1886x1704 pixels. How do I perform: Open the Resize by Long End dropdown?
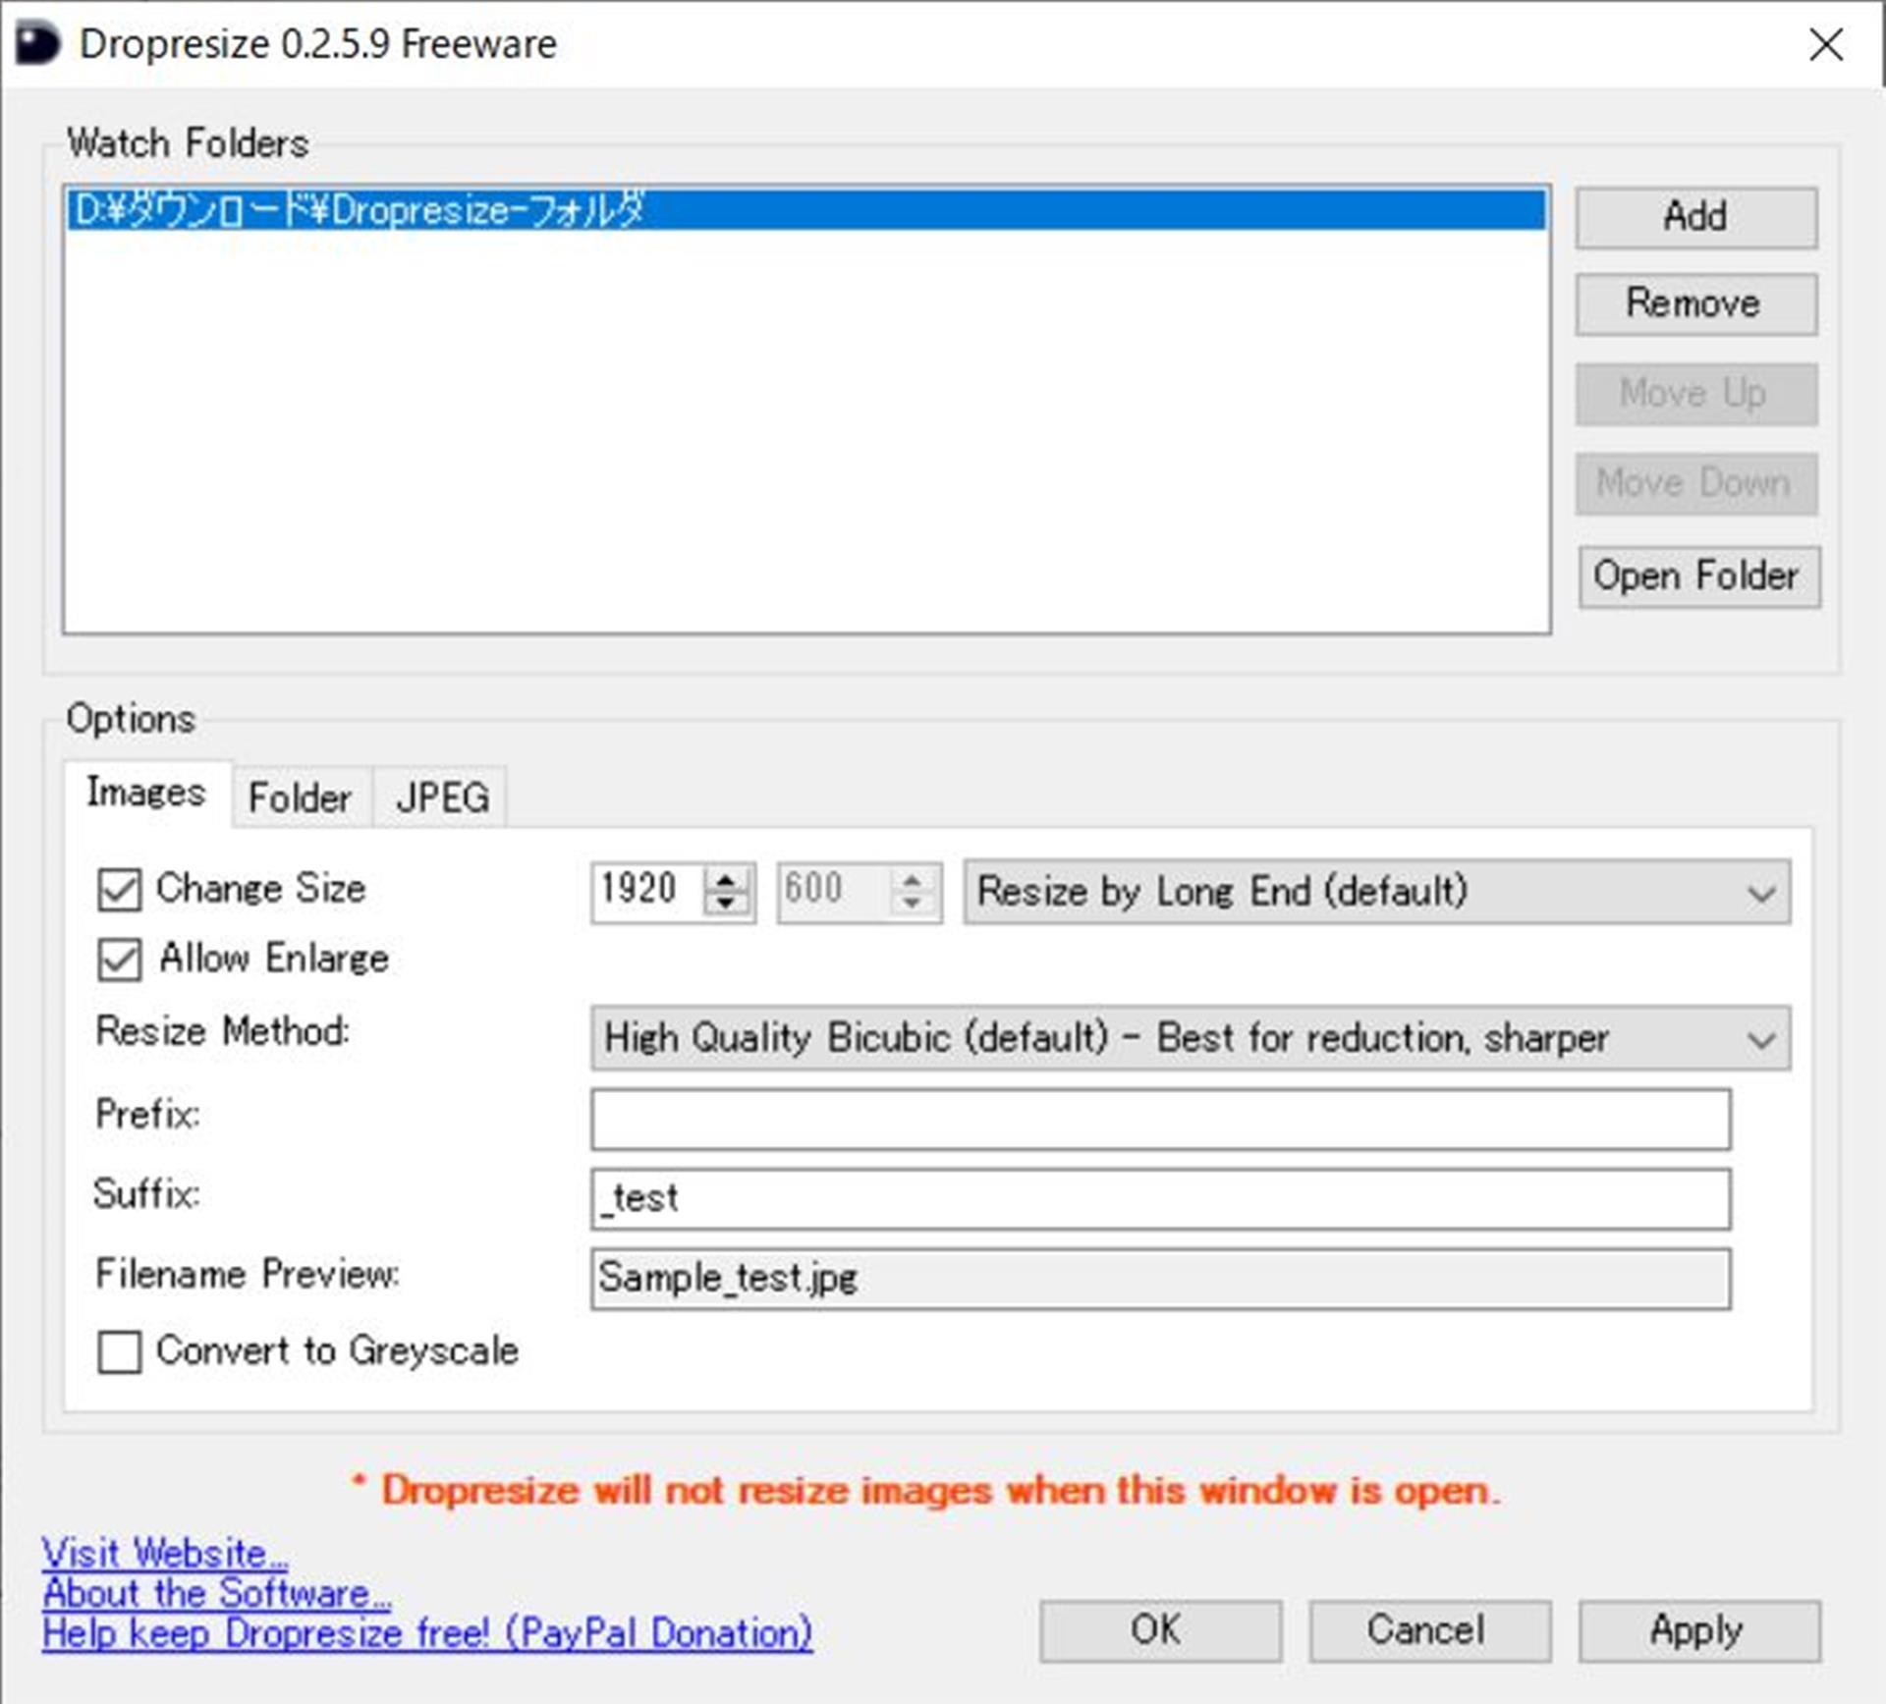tap(1375, 892)
